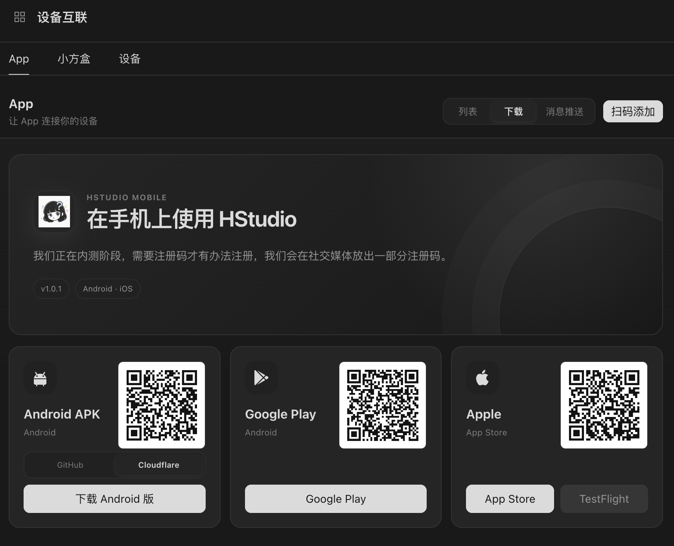Screen dimensions: 674x546
Task: Click the 设备互联 page title
Action: point(62,17)
